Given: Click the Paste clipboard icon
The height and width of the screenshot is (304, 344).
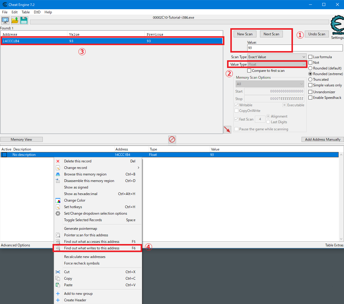Looking at the screenshot, I should click(x=58, y=285).
